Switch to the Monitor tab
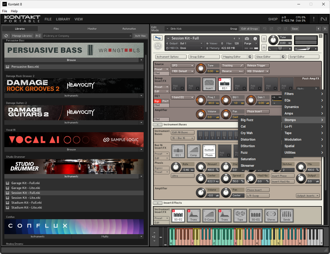The image size is (330, 254). (92, 29)
